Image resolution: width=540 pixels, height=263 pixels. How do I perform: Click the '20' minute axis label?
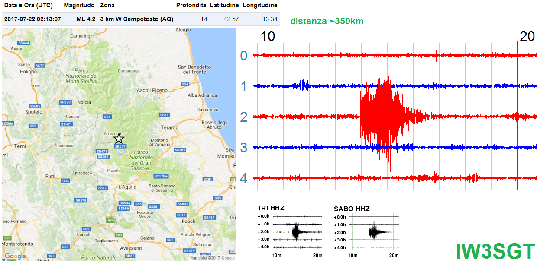(527, 37)
